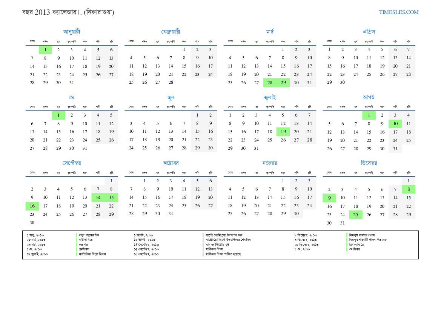
Task: Click legend date '১ আগস্ট, ২০১৩'
Action: (x=143, y=235)
